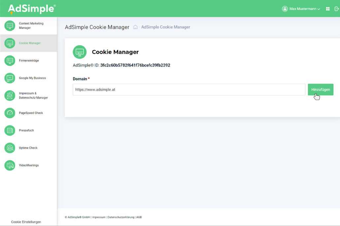Open the Datenschutzerklärung footer link

click(x=121, y=217)
